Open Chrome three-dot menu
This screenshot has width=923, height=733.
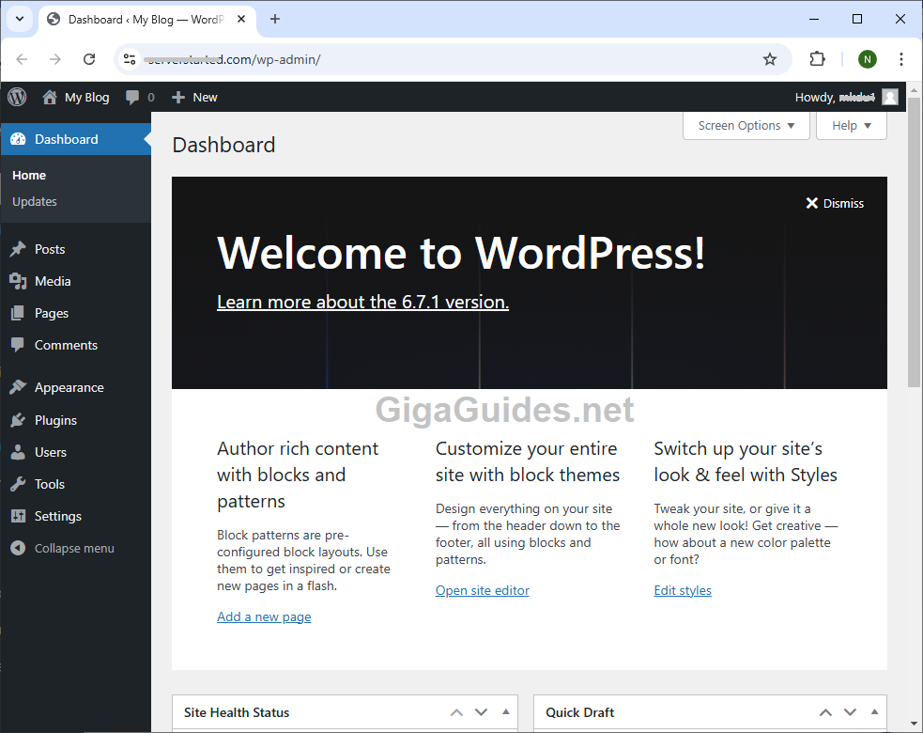pos(901,59)
